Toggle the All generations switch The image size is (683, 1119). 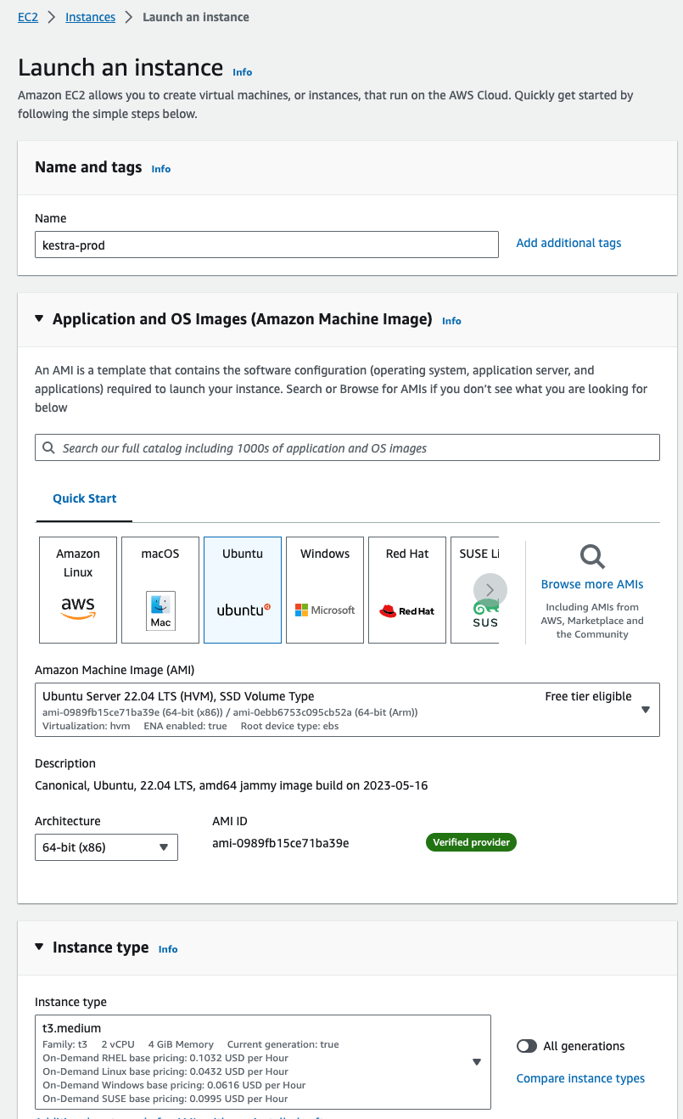coord(527,1046)
